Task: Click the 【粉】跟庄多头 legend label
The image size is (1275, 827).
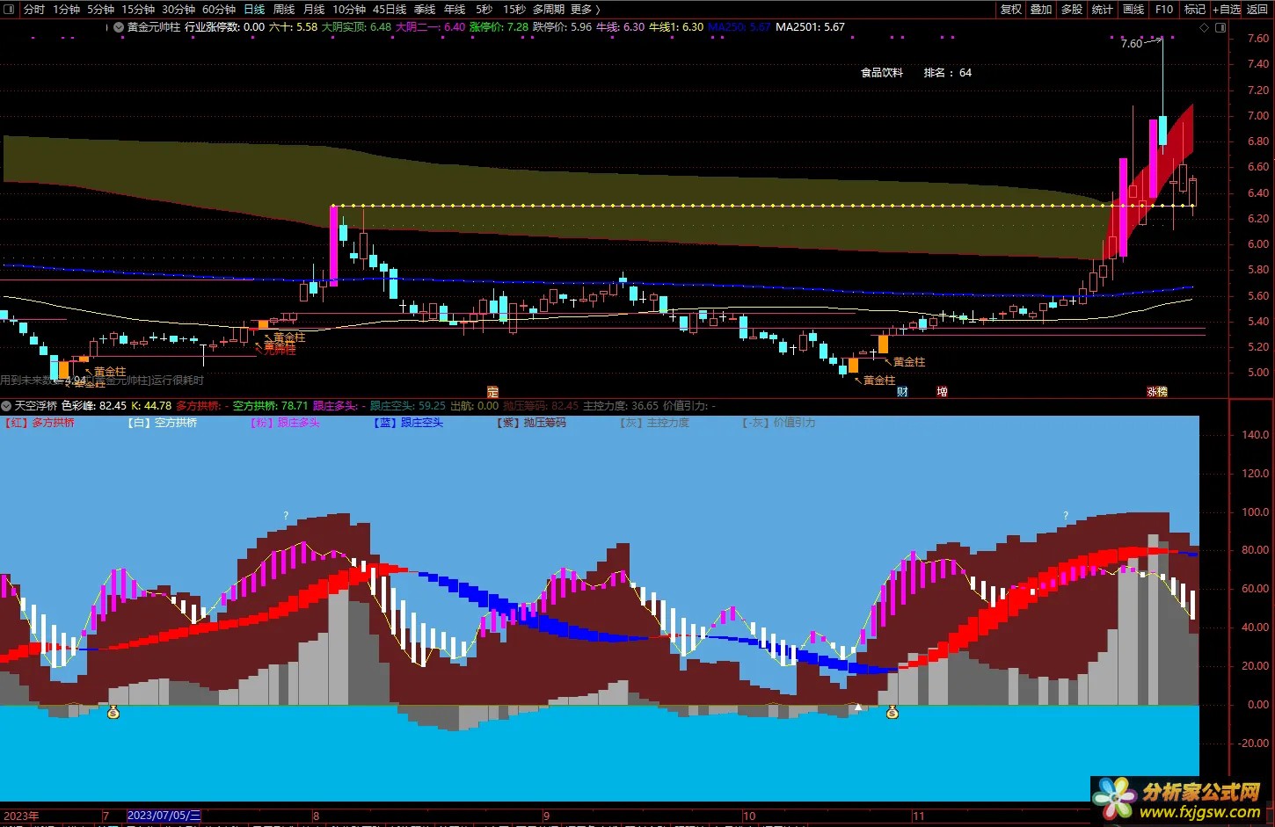Action: pyautogui.click(x=285, y=423)
